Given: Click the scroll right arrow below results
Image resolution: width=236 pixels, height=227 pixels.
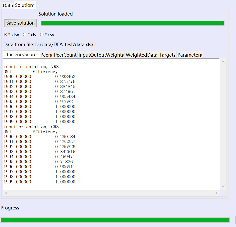Looking at the screenshot, I should click(x=216, y=193).
